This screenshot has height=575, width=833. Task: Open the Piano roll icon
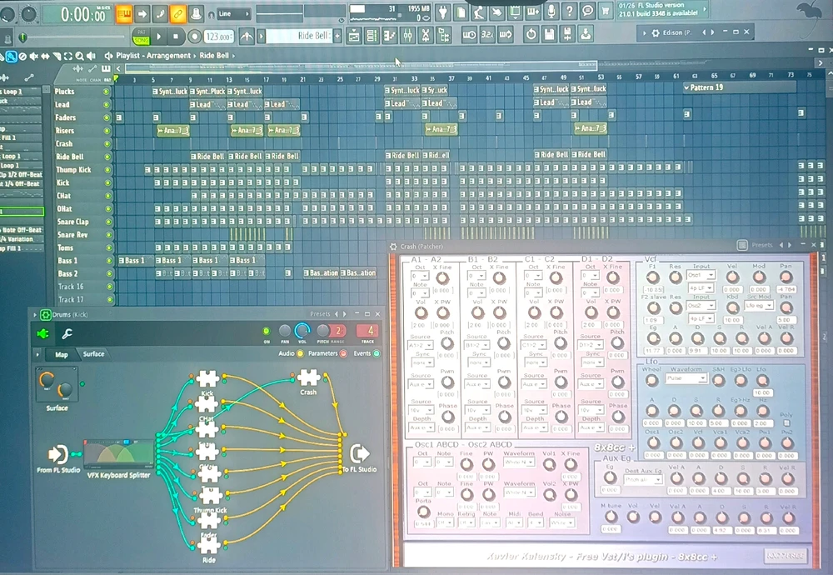(389, 36)
